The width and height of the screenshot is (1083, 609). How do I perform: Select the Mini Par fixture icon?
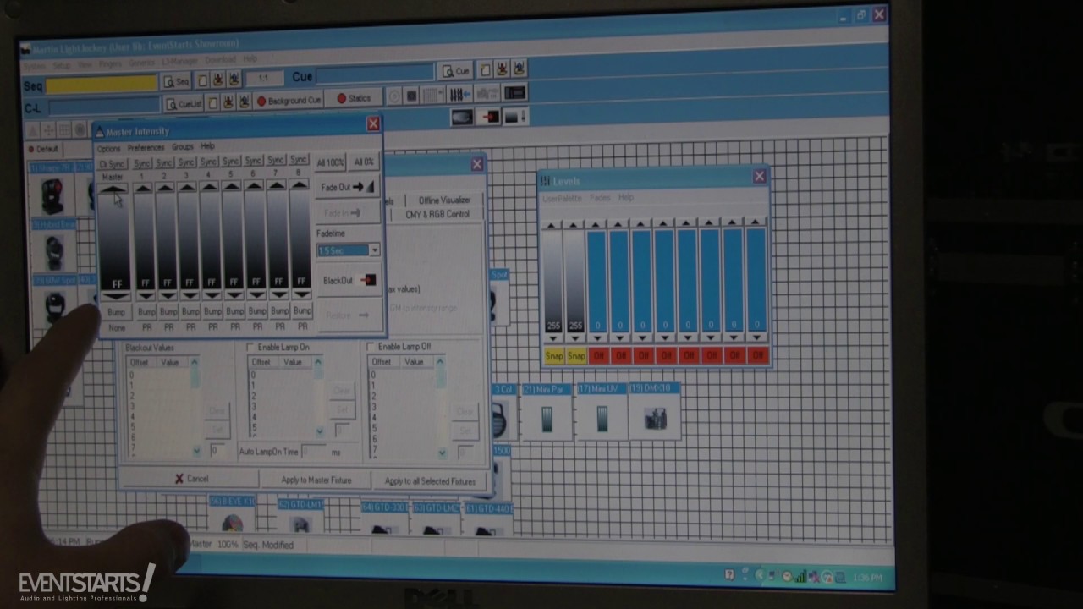[547, 418]
